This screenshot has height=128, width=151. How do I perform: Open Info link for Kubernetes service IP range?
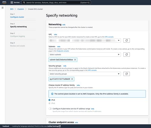(93, 109)
